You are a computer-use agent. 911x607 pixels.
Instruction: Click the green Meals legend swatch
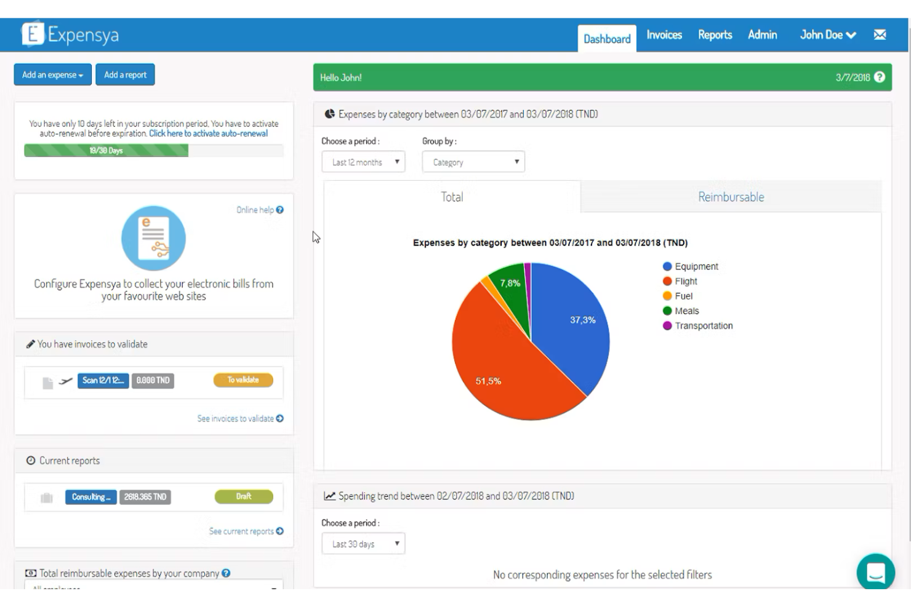tap(667, 311)
